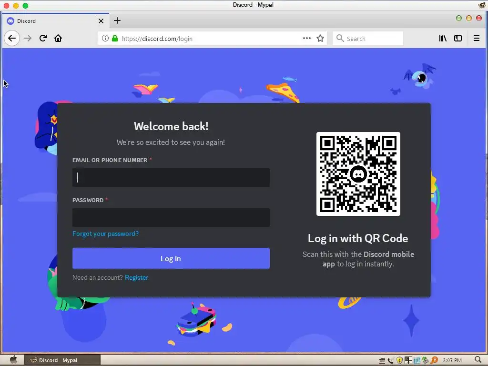Open the hamburger application menu

(477, 38)
